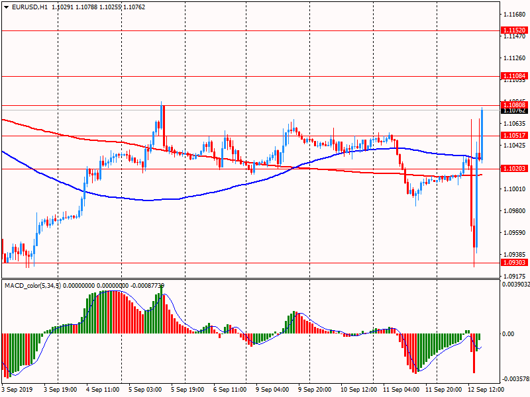Click the 1.10010 price scale value
The image size is (530, 397).
point(515,189)
